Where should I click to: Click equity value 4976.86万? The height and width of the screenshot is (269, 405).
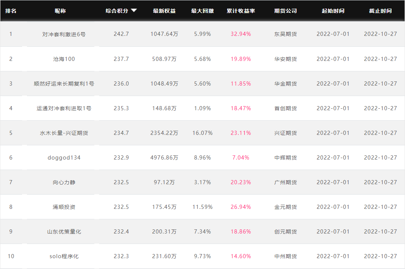pyautogui.click(x=164, y=158)
